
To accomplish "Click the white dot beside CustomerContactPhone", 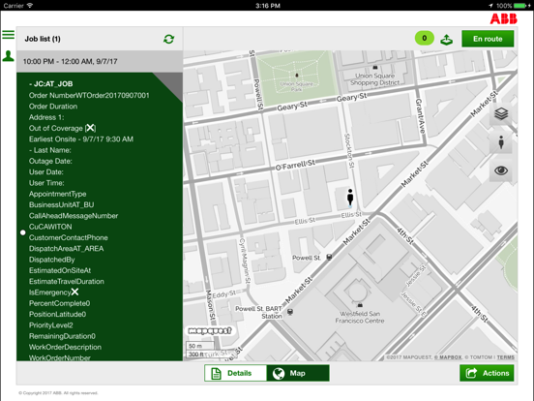I will 23,232.
